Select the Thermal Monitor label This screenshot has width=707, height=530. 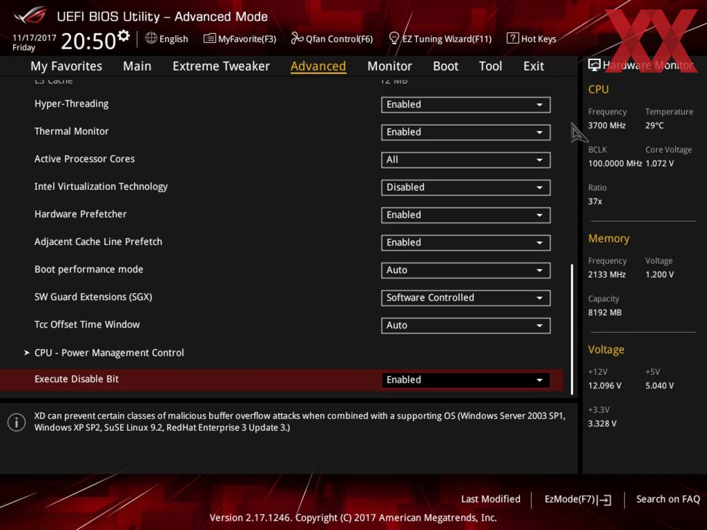click(72, 131)
